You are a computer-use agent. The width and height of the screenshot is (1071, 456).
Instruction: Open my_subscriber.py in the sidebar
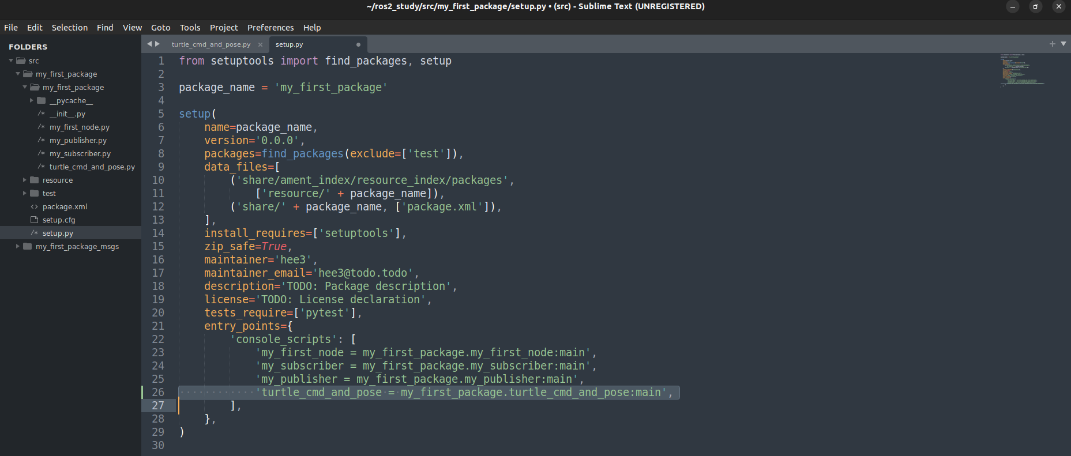coord(80,154)
